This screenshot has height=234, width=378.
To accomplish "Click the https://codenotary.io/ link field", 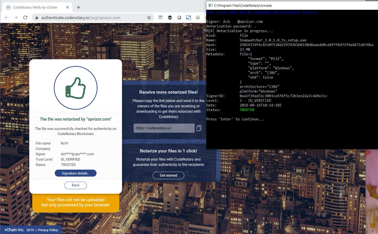I will (164, 128).
